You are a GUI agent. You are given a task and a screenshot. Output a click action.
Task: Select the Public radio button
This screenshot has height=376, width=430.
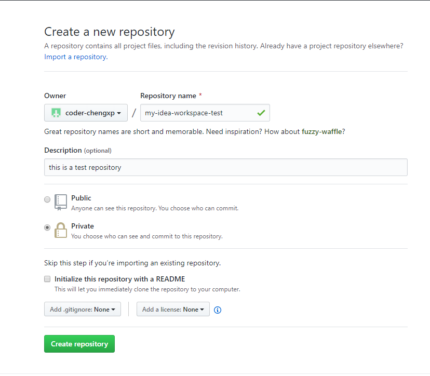click(47, 199)
